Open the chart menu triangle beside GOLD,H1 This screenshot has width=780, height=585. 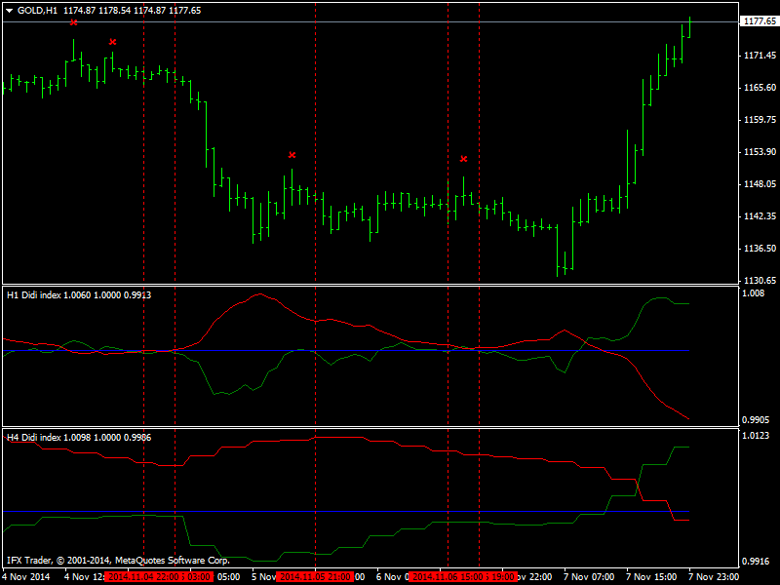(x=10, y=11)
